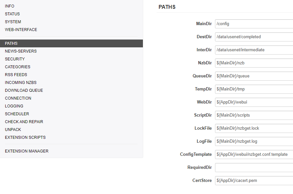Open the SECURITY settings section
Image resolution: width=293 pixels, height=194 pixels.
pos(15,59)
